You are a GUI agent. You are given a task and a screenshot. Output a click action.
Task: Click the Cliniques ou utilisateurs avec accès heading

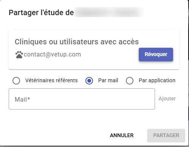coord(77,42)
